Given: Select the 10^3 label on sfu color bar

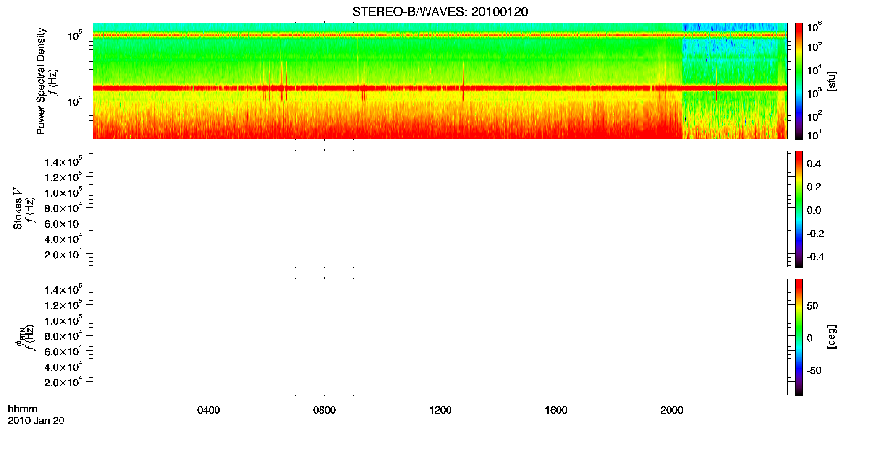Looking at the screenshot, I should (814, 93).
